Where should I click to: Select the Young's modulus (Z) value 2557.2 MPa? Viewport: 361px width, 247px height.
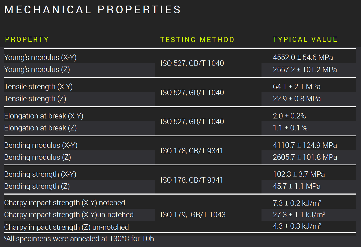pos(305,70)
